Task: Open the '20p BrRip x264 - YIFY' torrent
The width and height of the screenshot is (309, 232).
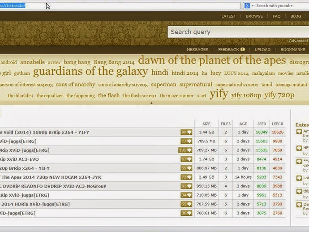Action: click(25, 168)
